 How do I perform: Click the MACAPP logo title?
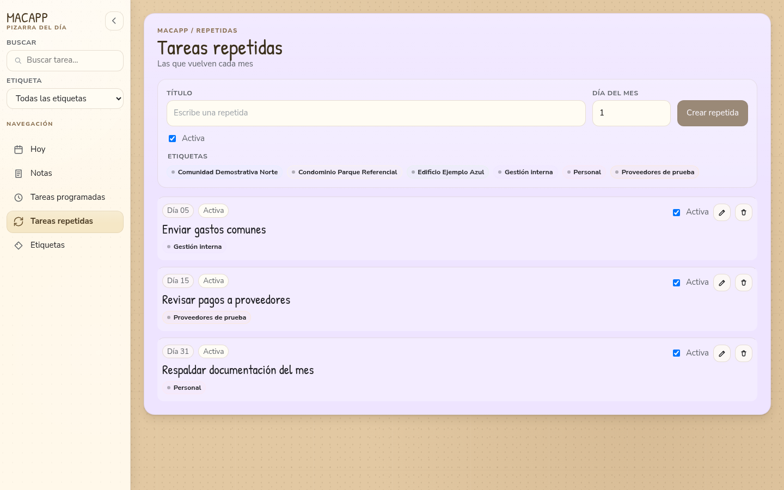(x=27, y=18)
